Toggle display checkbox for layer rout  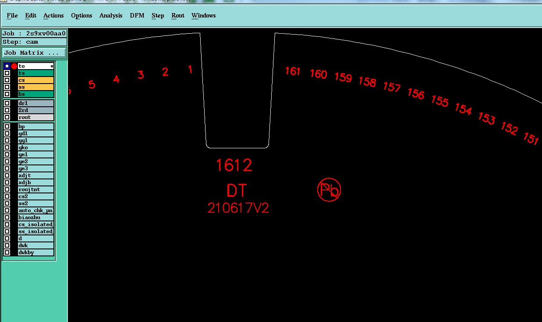pyautogui.click(x=7, y=117)
